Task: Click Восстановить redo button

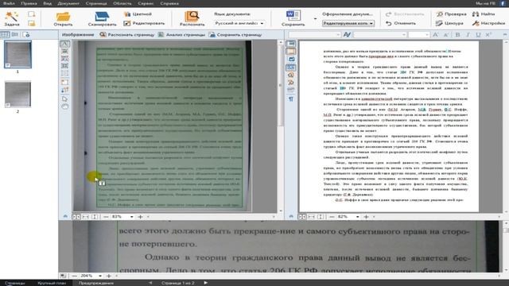Action: [405, 14]
